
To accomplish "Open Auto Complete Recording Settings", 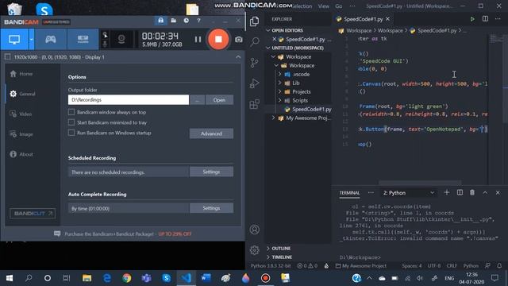I will tap(211, 208).
